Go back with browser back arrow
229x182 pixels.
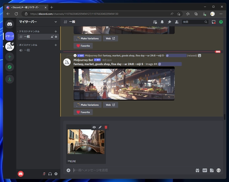[x=8, y=14]
